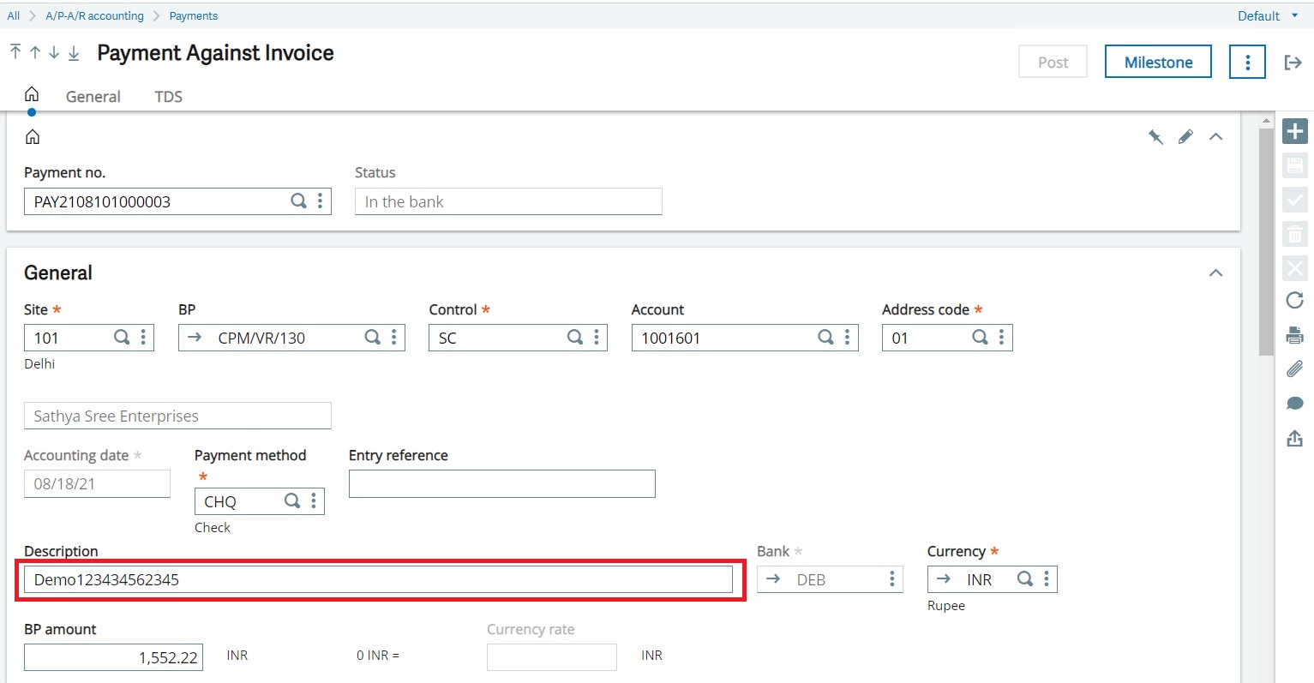Click the Entry reference input field
Screen dimensions: 1314x683
(x=501, y=483)
